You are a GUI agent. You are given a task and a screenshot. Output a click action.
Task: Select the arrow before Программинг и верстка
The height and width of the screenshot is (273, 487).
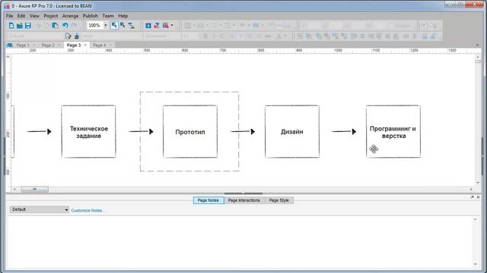coord(344,131)
